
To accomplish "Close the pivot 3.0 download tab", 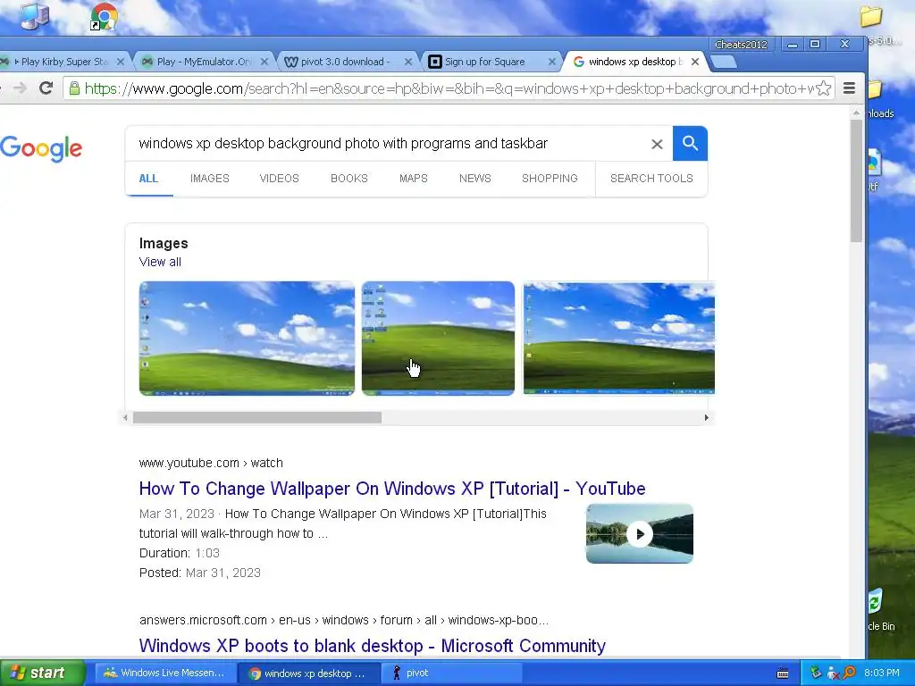I will 407,62.
